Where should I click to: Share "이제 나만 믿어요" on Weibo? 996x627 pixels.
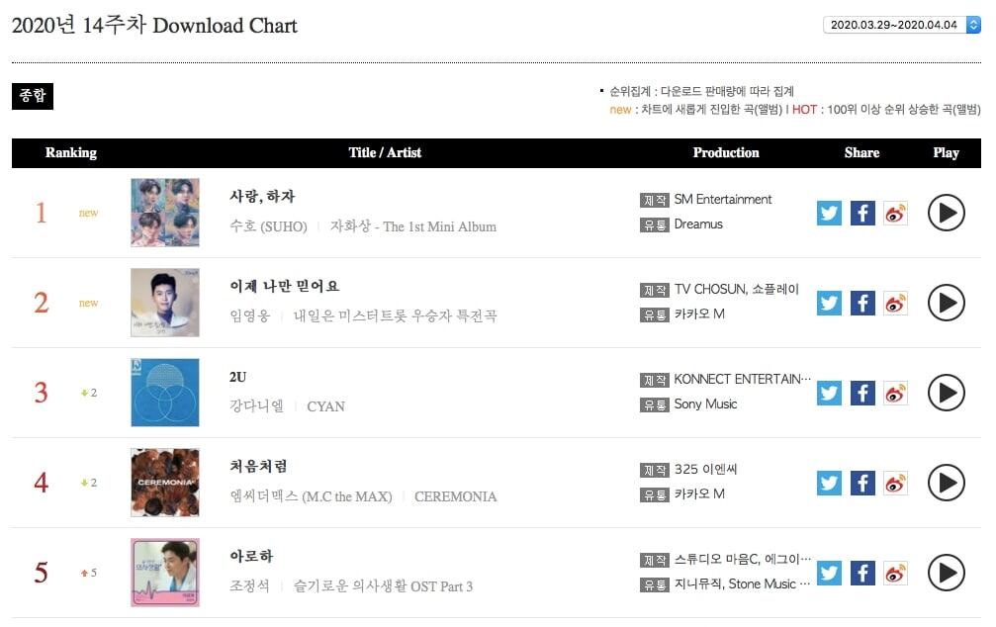pyautogui.click(x=895, y=303)
